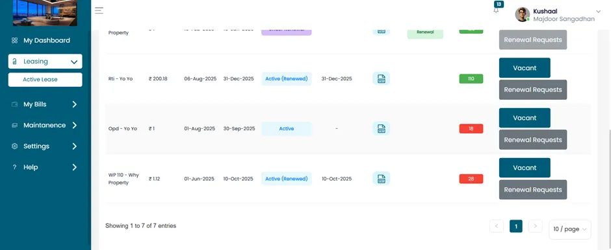Go to previous page arrow

pos(497,226)
